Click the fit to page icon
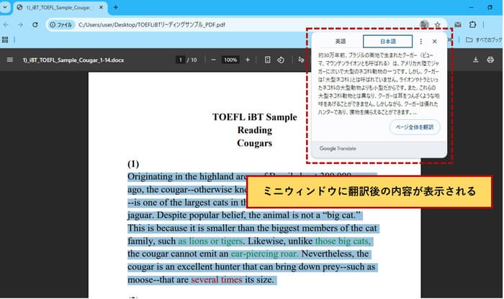 pos(267,60)
